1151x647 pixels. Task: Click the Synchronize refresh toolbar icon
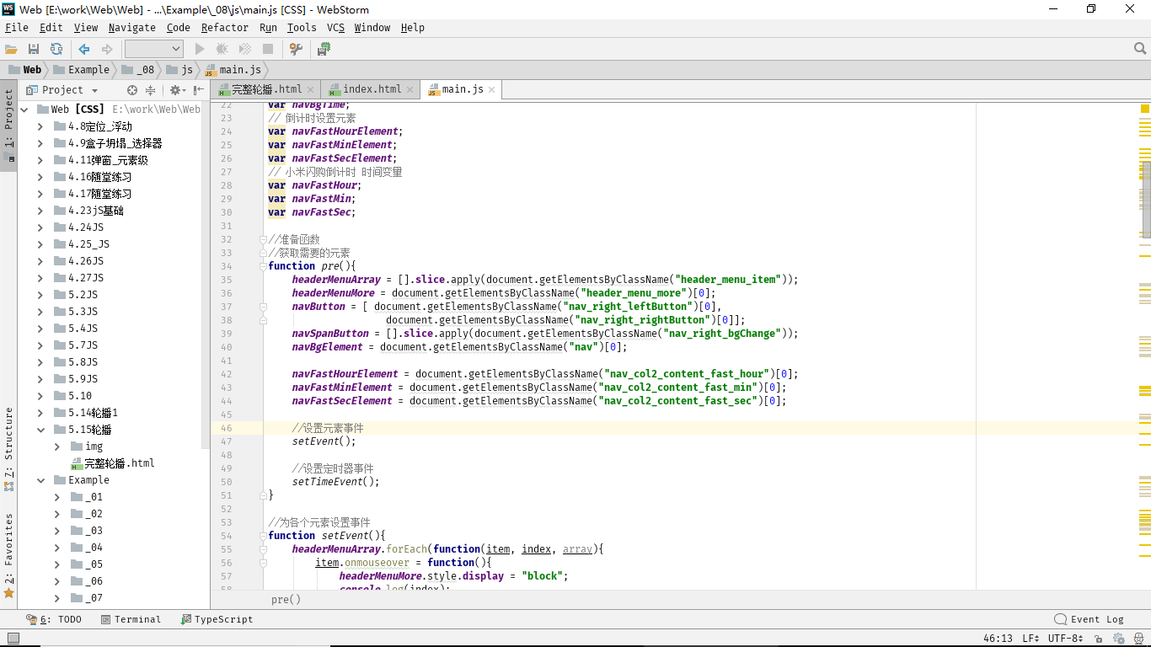(56, 50)
